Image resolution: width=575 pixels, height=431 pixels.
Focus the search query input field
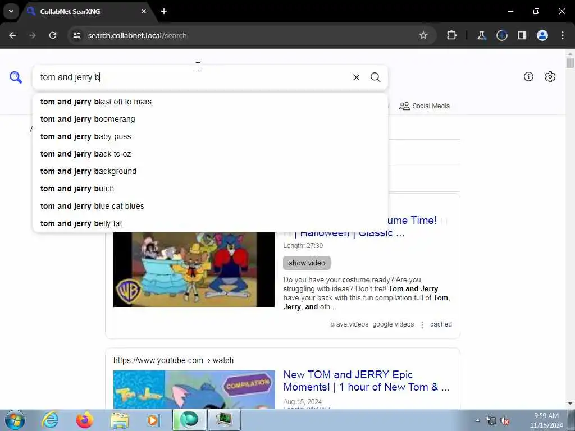(193, 77)
